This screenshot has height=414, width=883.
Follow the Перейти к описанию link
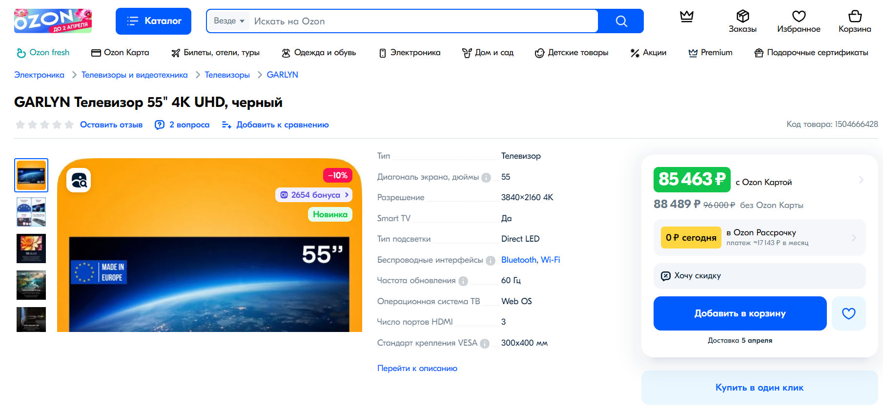pos(417,368)
